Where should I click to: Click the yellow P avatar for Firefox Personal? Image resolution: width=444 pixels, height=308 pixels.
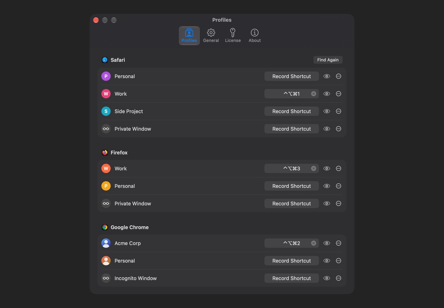point(106,186)
